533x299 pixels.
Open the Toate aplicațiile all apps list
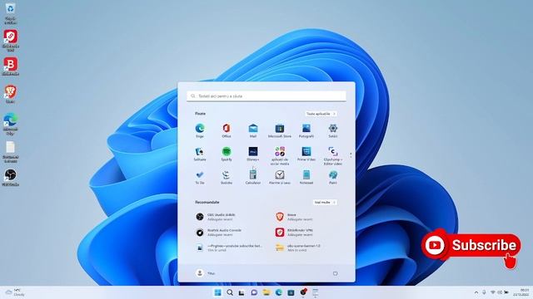(321, 114)
